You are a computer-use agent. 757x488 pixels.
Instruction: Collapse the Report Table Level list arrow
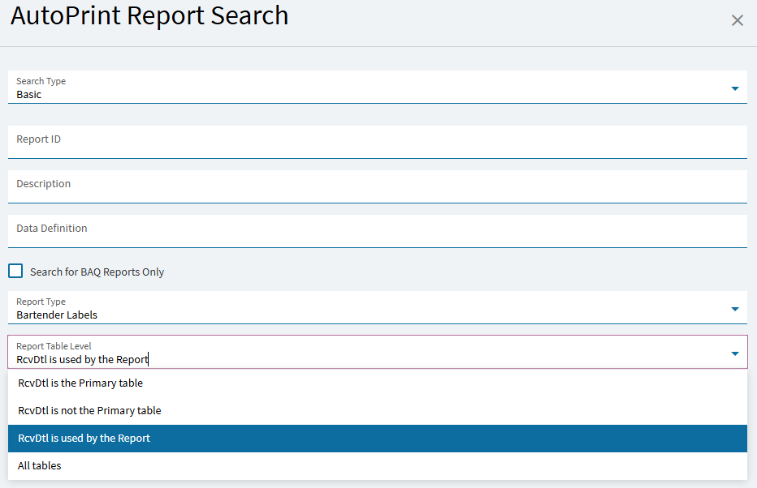(x=734, y=353)
